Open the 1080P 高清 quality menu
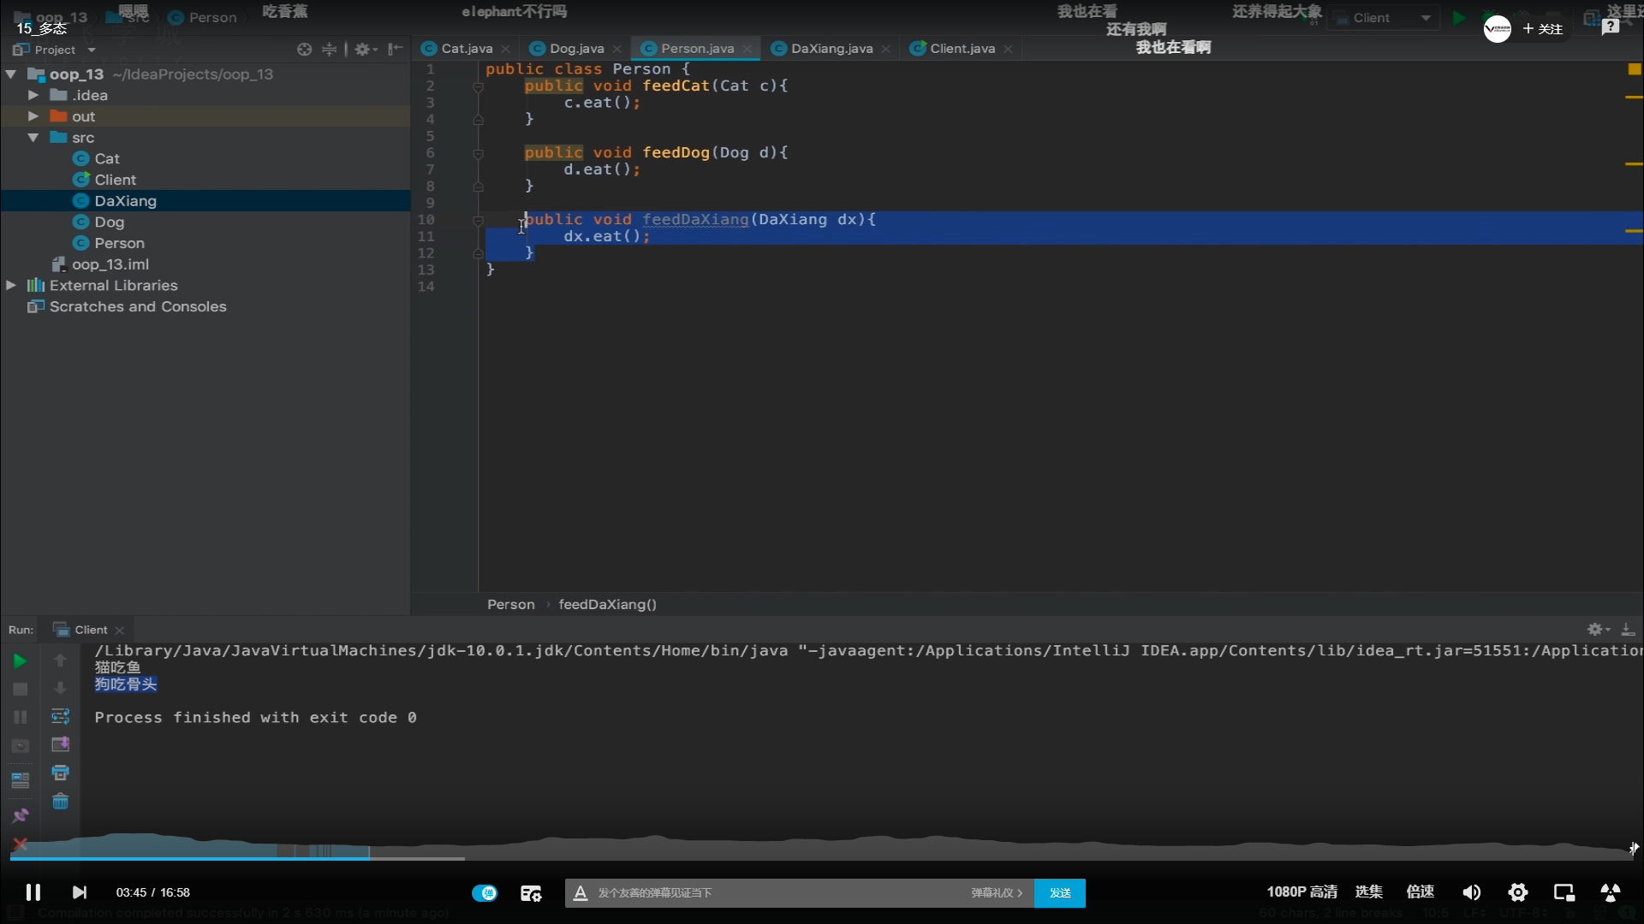Screen dimensions: 1644x924 [1301, 891]
